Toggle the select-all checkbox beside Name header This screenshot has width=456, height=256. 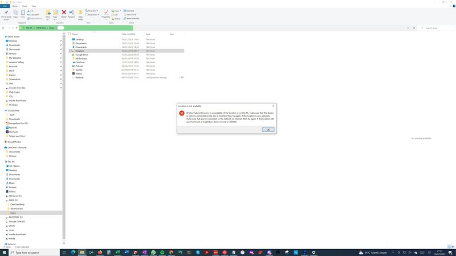pos(69,34)
